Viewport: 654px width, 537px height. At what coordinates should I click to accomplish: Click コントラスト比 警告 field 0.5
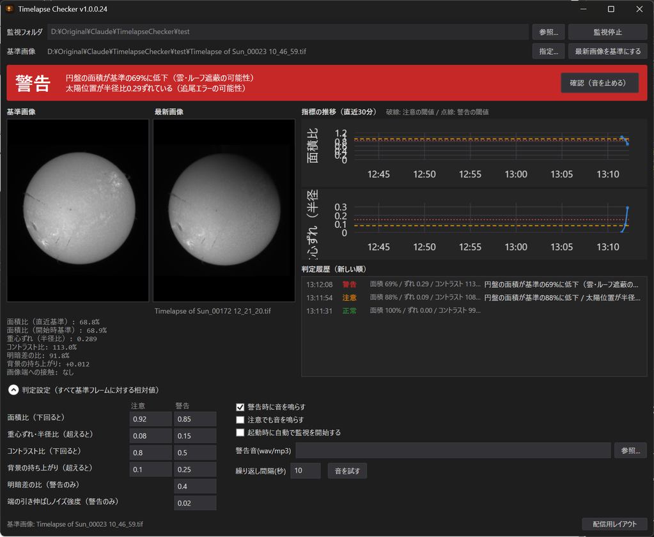coord(195,453)
